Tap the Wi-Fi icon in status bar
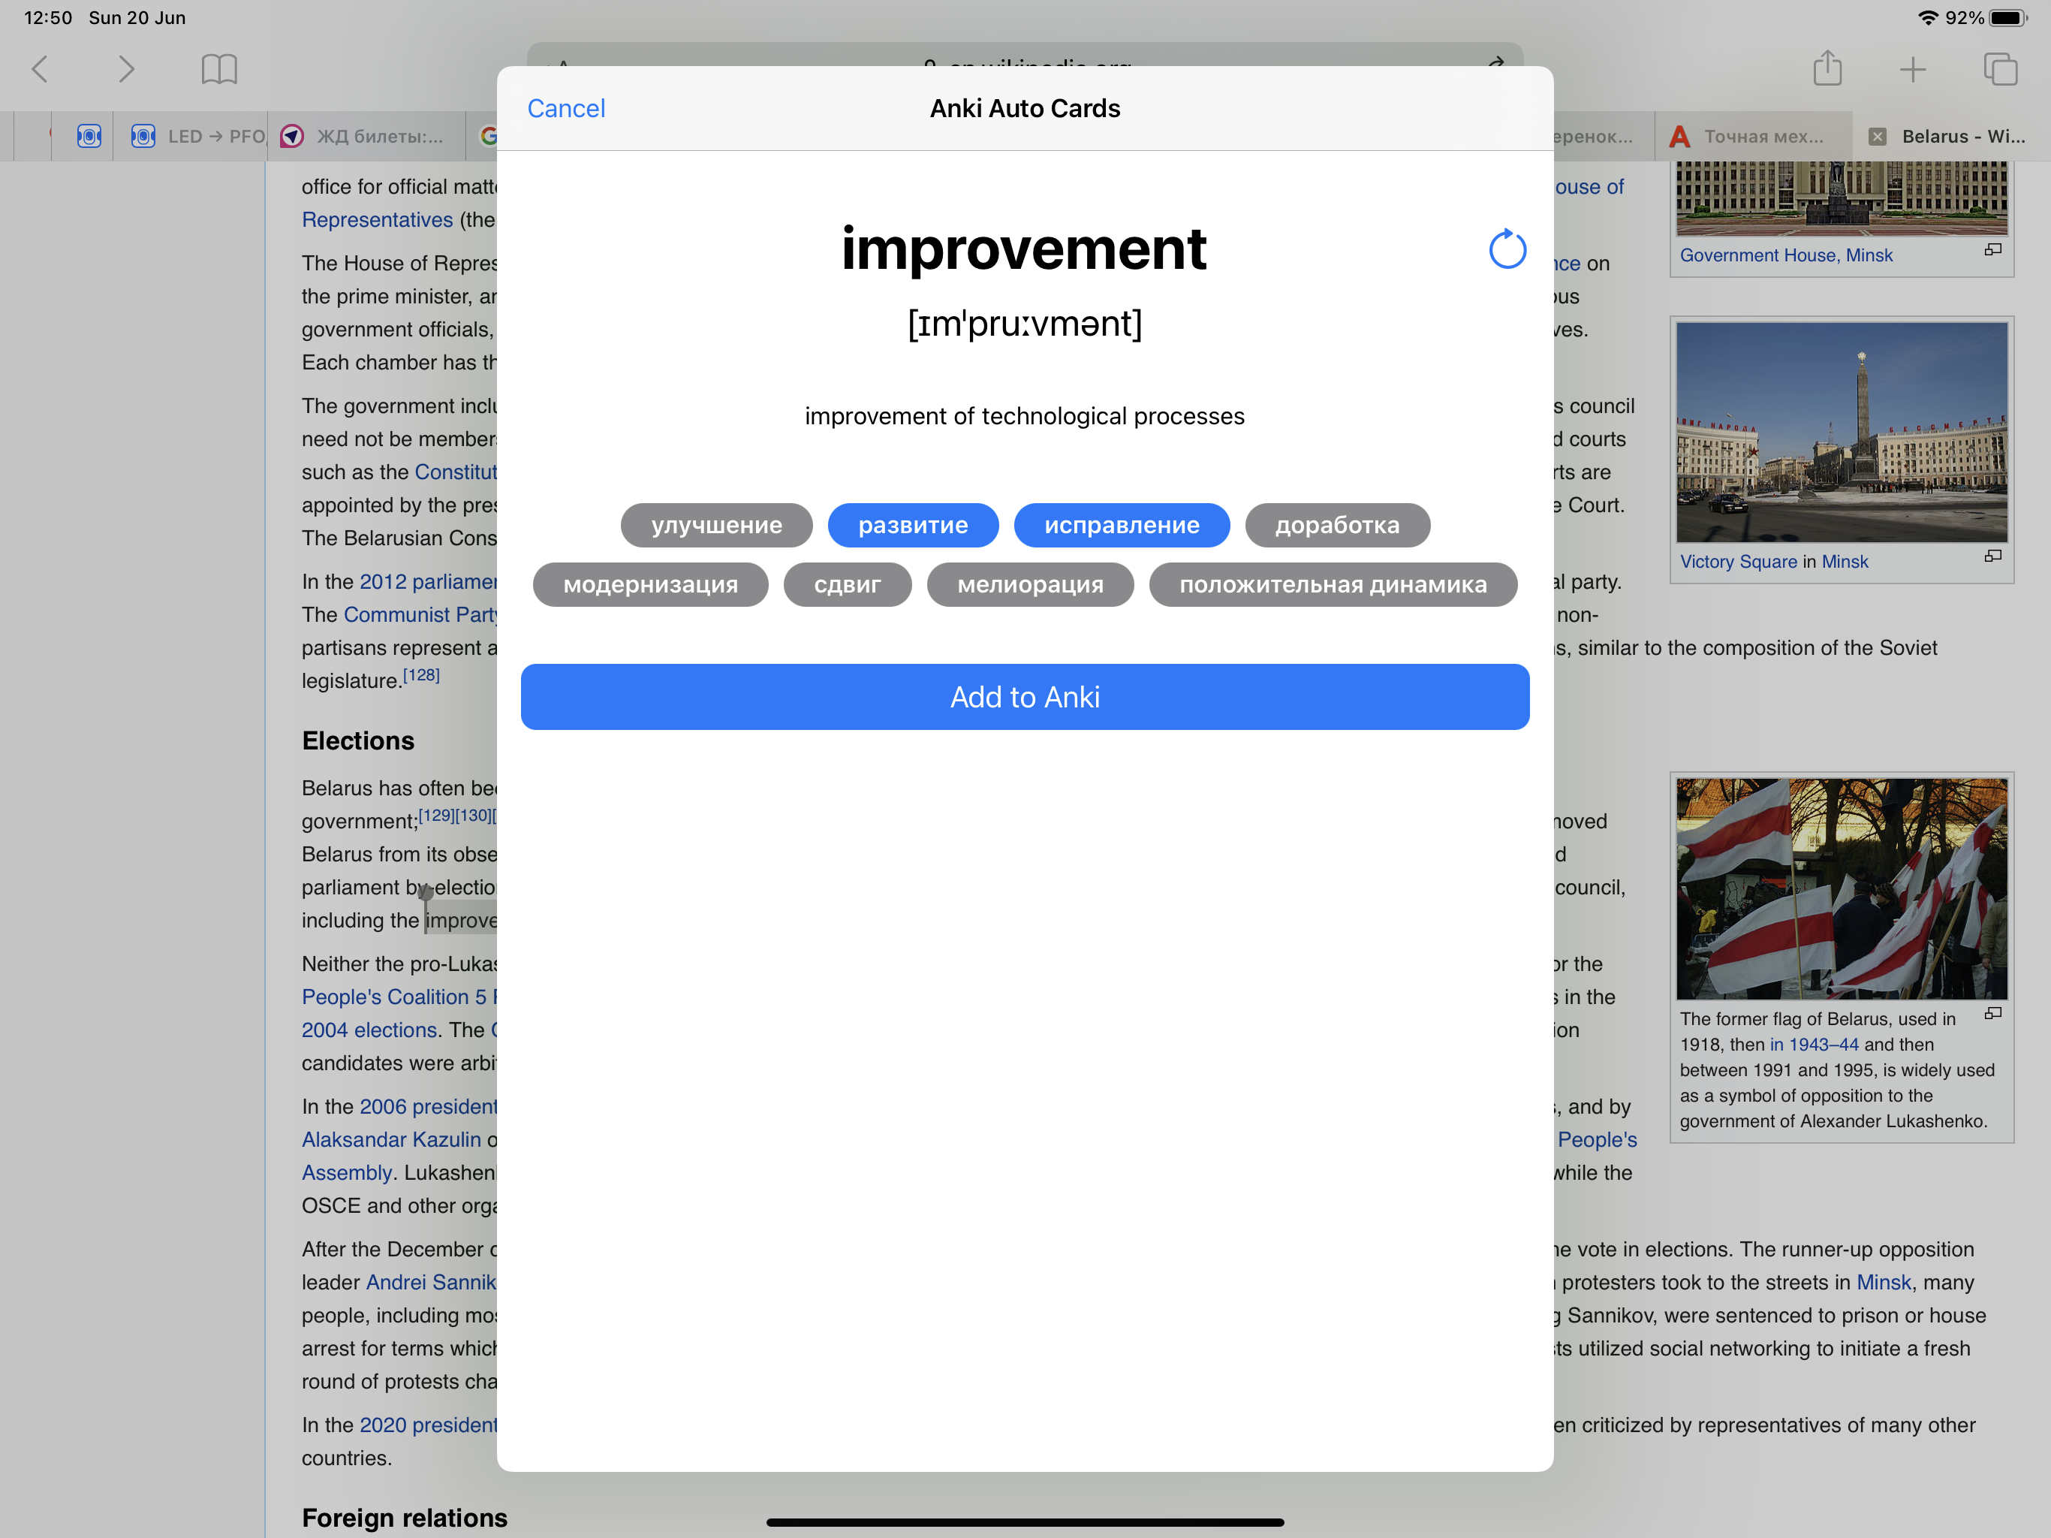 click(1928, 17)
